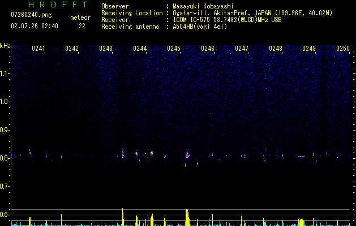
Task: Click the meteor count 22
Action: [82, 26]
